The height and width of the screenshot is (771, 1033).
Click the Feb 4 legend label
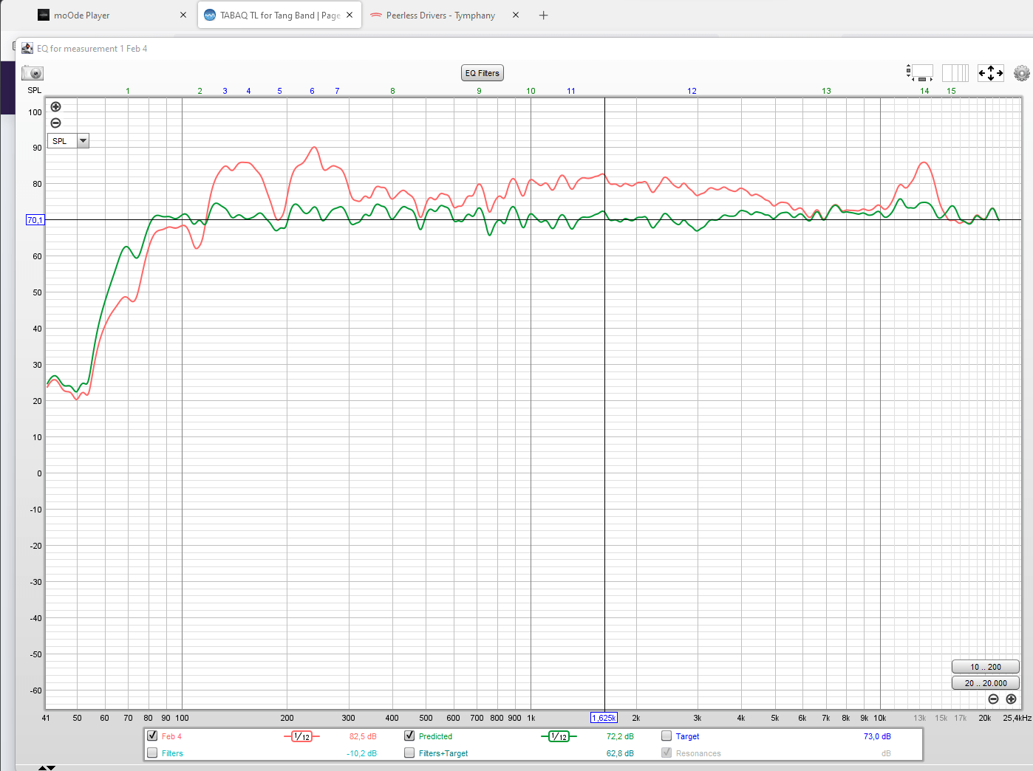click(x=171, y=736)
